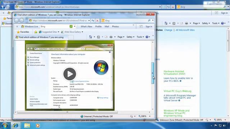This screenshot has width=230, height=129.
Task: Click Windows Live search green button
Action: click(x=71, y=27)
